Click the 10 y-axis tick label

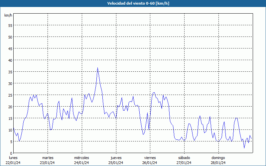(10, 130)
